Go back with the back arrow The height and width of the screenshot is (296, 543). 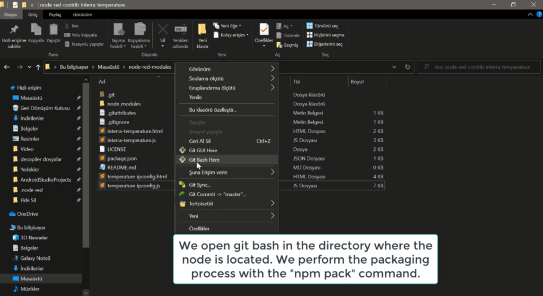coord(6,67)
